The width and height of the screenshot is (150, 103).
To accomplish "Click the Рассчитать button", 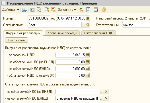I will [17, 40].
